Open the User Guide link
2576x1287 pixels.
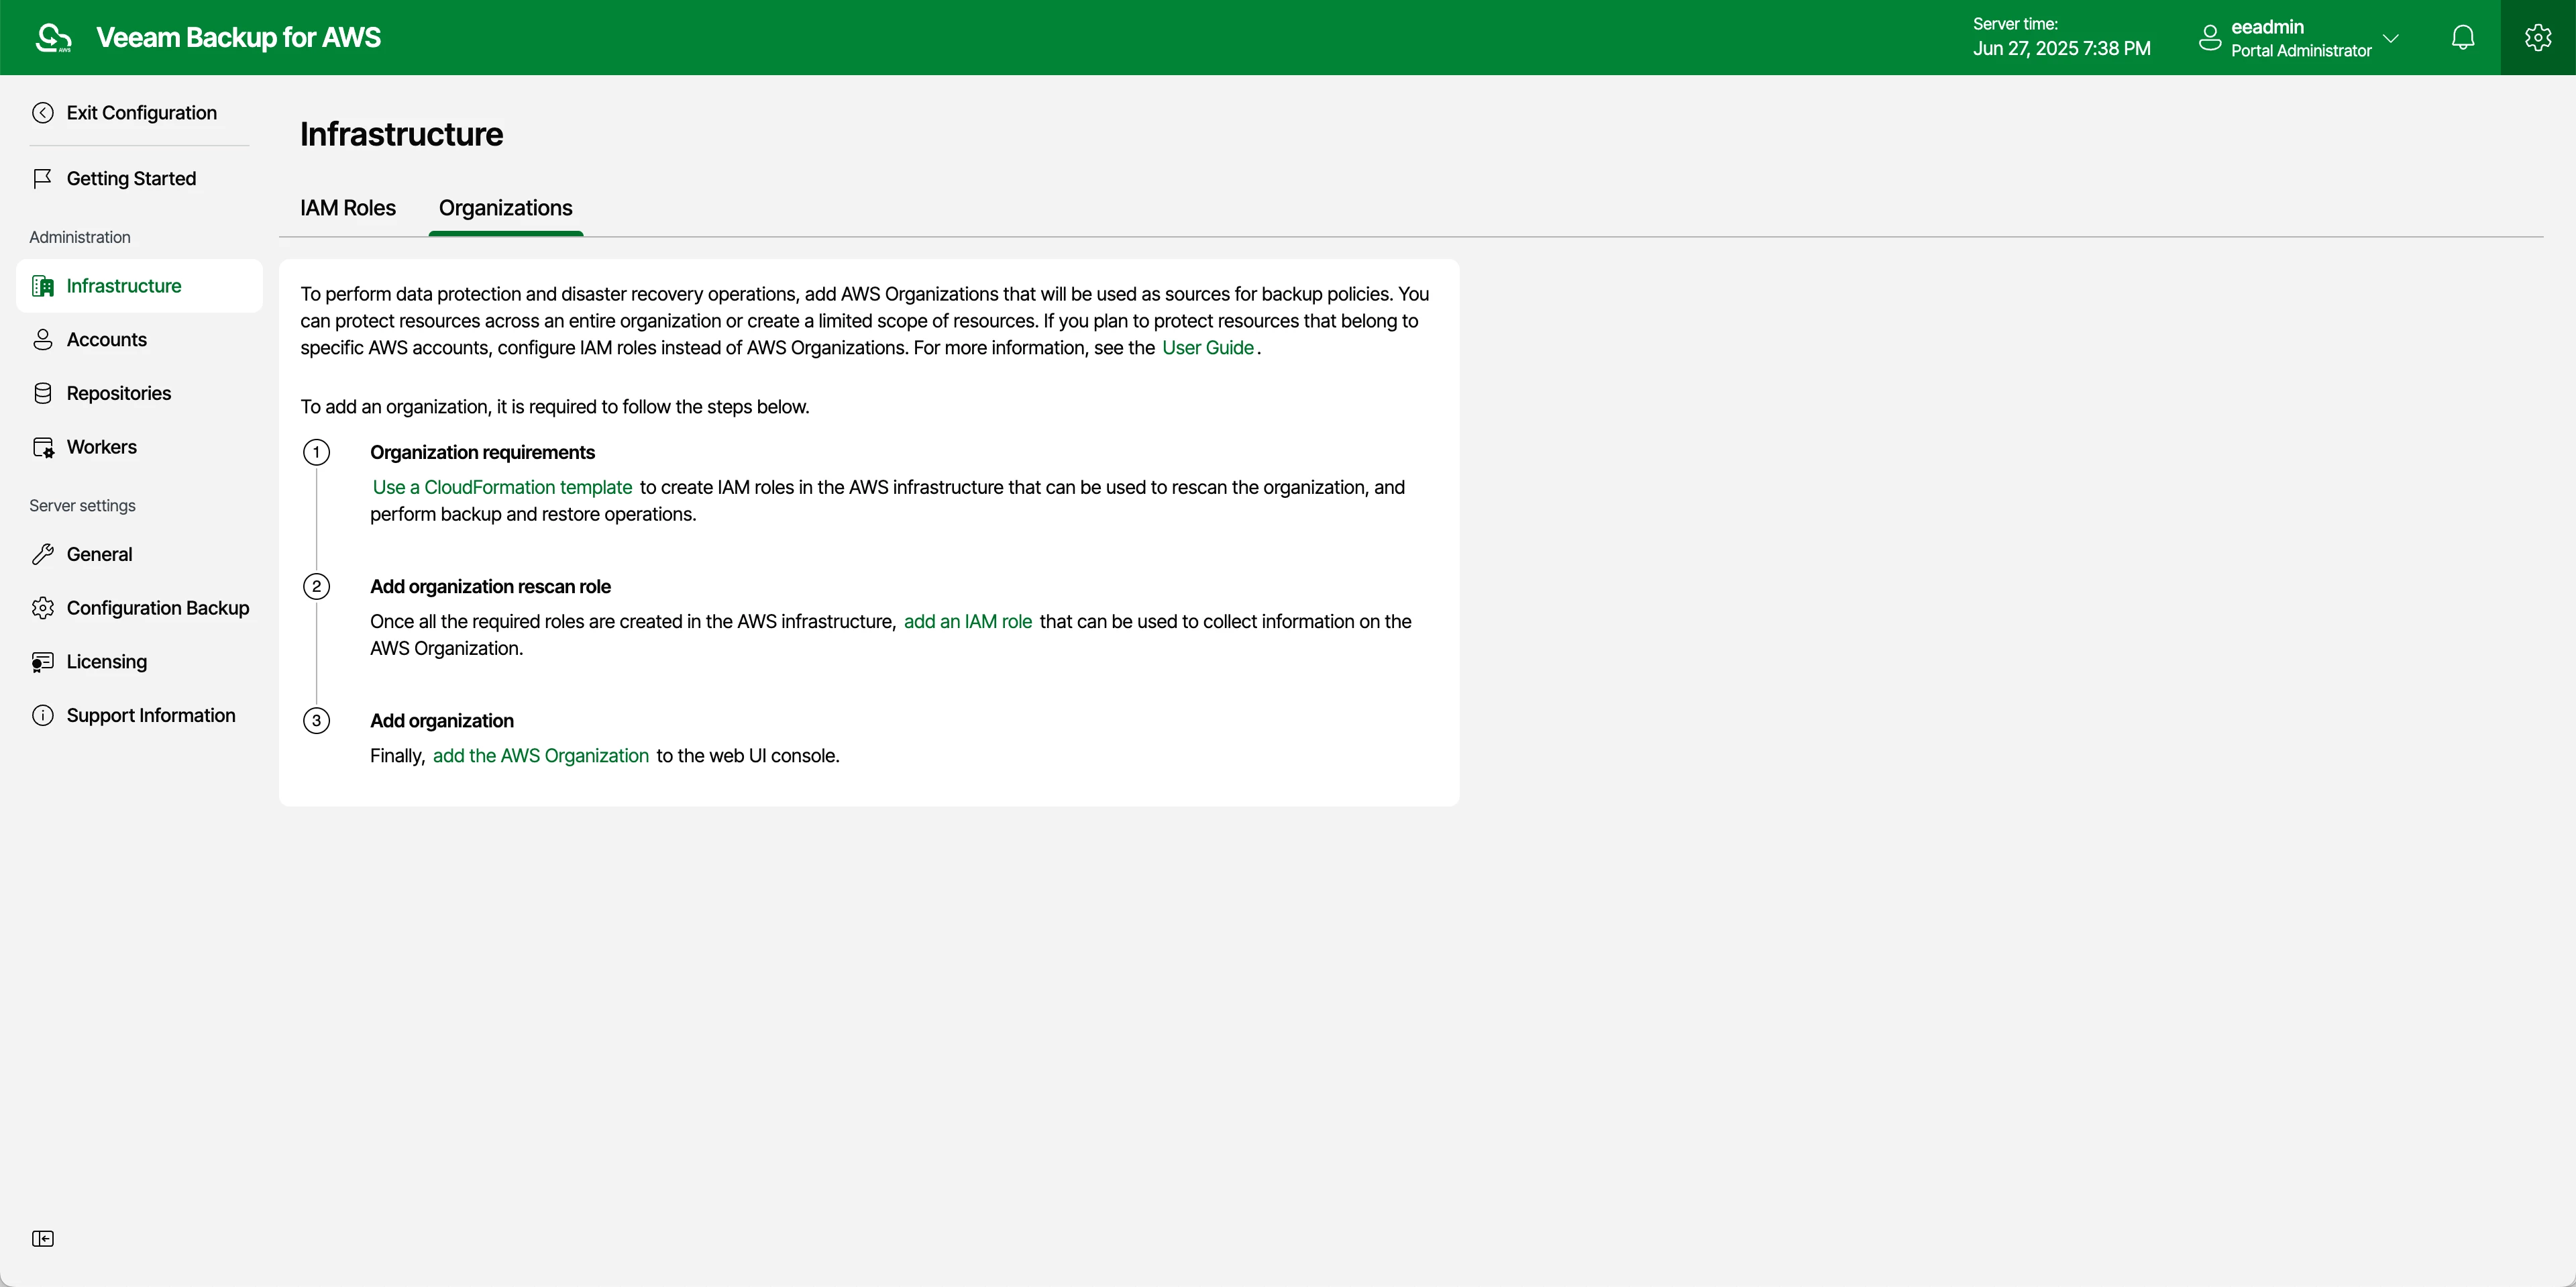click(x=1207, y=347)
